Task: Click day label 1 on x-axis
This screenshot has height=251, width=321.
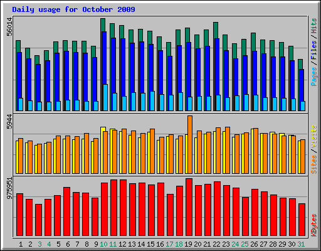Action: pos(21,244)
